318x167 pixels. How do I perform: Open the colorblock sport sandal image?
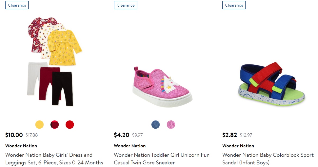coord(271,82)
